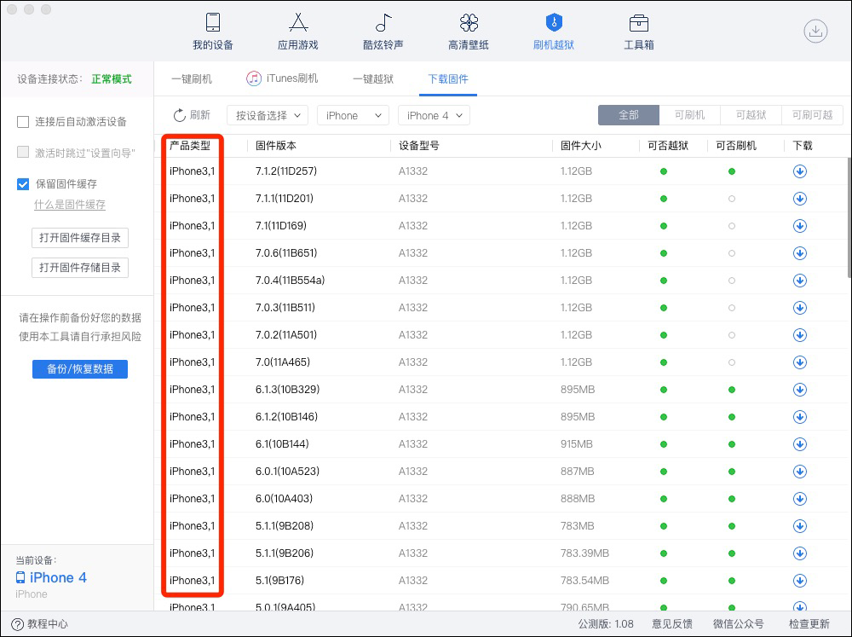Filter firmware by 可刷机
852x637 pixels.
(689, 115)
